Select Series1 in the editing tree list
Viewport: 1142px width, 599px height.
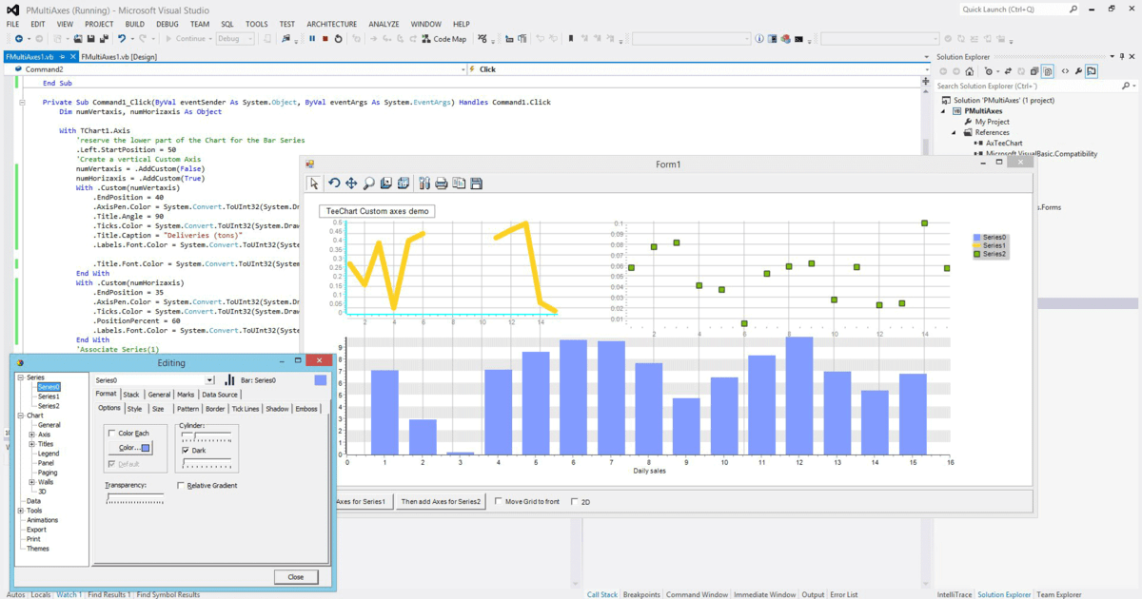[x=47, y=396]
